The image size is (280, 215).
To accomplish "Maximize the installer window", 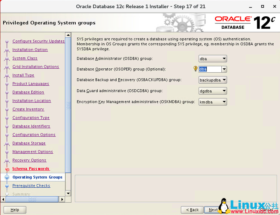I will pyautogui.click(x=263, y=6).
